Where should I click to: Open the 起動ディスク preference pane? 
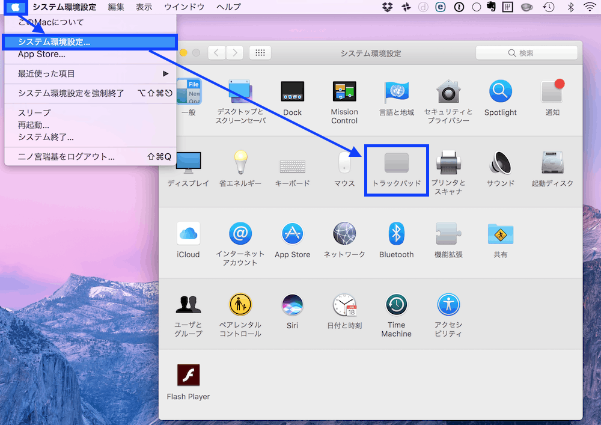click(552, 169)
